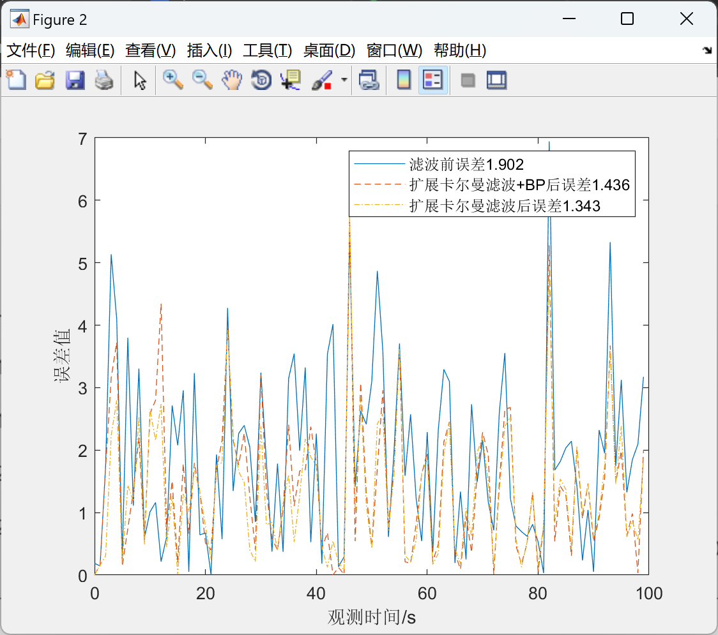Click the Show Plot Tools icon
The width and height of the screenshot is (718, 635).
click(x=496, y=80)
